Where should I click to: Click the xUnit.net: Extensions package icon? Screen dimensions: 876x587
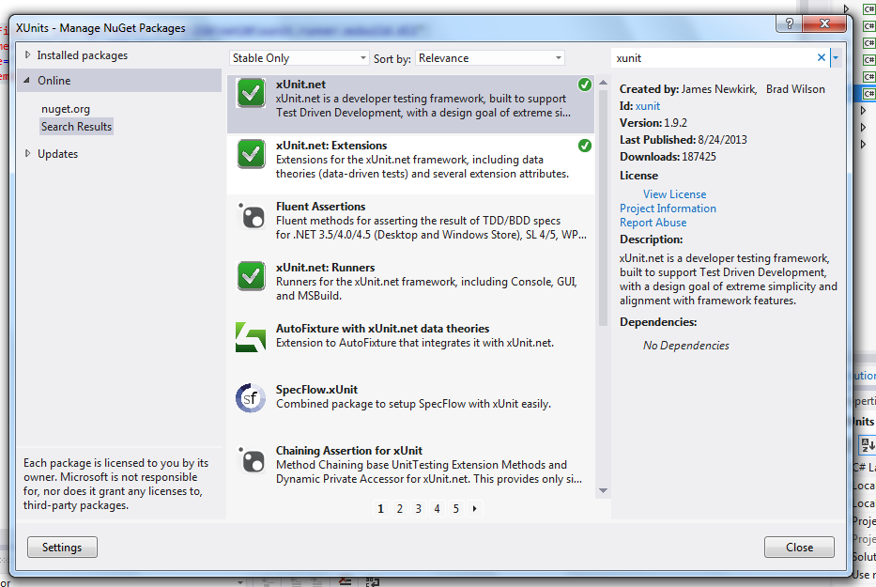tap(251, 153)
